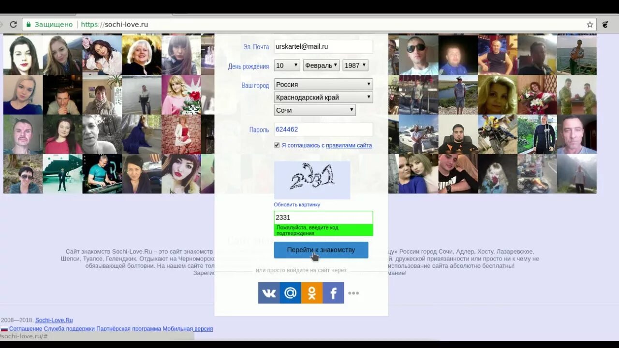This screenshot has width=619, height=348.
Task: Click the address bar URL sochi-love.ru
Action: pos(115,25)
